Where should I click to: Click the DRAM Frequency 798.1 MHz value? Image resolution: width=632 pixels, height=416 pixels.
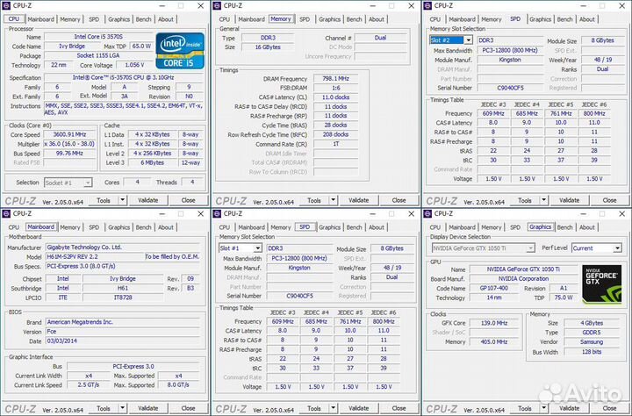point(335,79)
